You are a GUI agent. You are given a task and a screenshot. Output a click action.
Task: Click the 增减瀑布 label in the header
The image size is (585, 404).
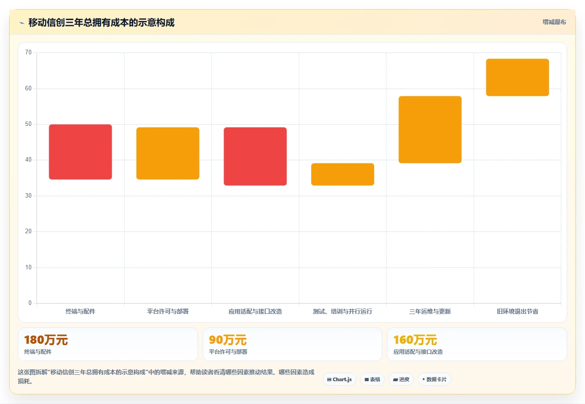click(554, 22)
